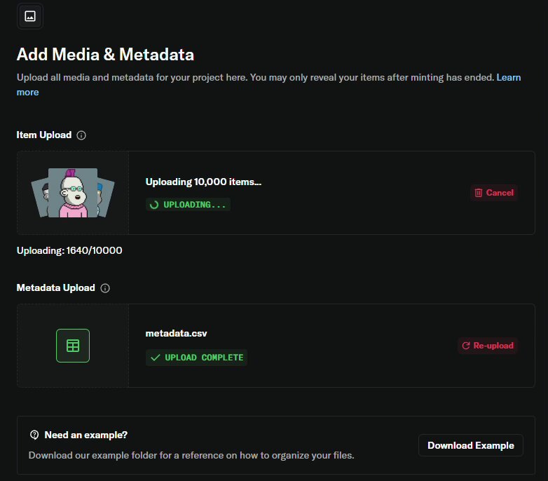Cancel the item upload
Image resolution: width=548 pixels, height=481 pixels.
(x=494, y=193)
